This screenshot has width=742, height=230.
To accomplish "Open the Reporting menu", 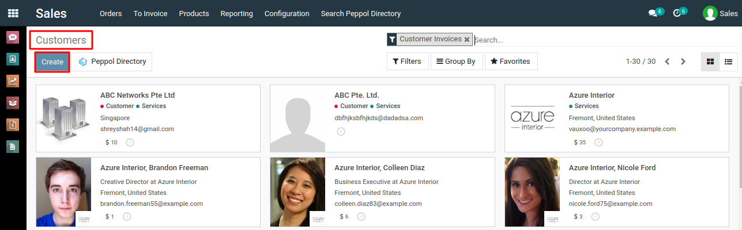I will [236, 13].
